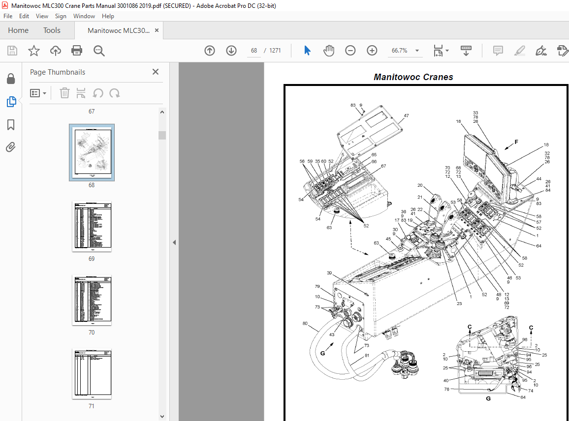Choose the Selection arrow tool
569x421 pixels.
coord(307,51)
